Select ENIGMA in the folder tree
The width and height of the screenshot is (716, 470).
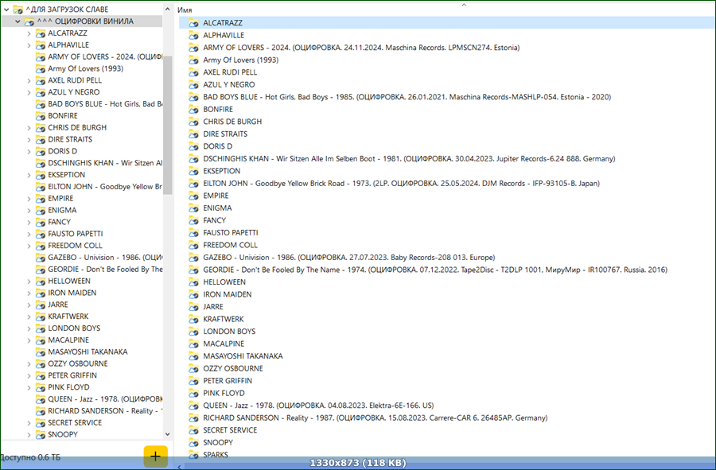pos(62,211)
